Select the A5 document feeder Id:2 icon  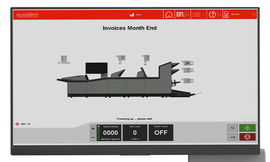click(147, 58)
